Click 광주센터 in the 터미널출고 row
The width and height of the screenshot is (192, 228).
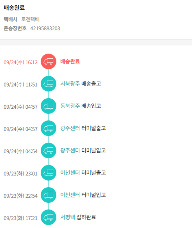[70, 128]
